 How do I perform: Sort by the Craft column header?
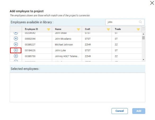point(87,29)
